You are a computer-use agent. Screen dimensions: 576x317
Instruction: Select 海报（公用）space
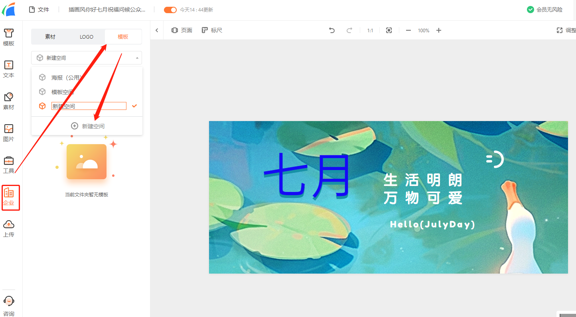87,78
